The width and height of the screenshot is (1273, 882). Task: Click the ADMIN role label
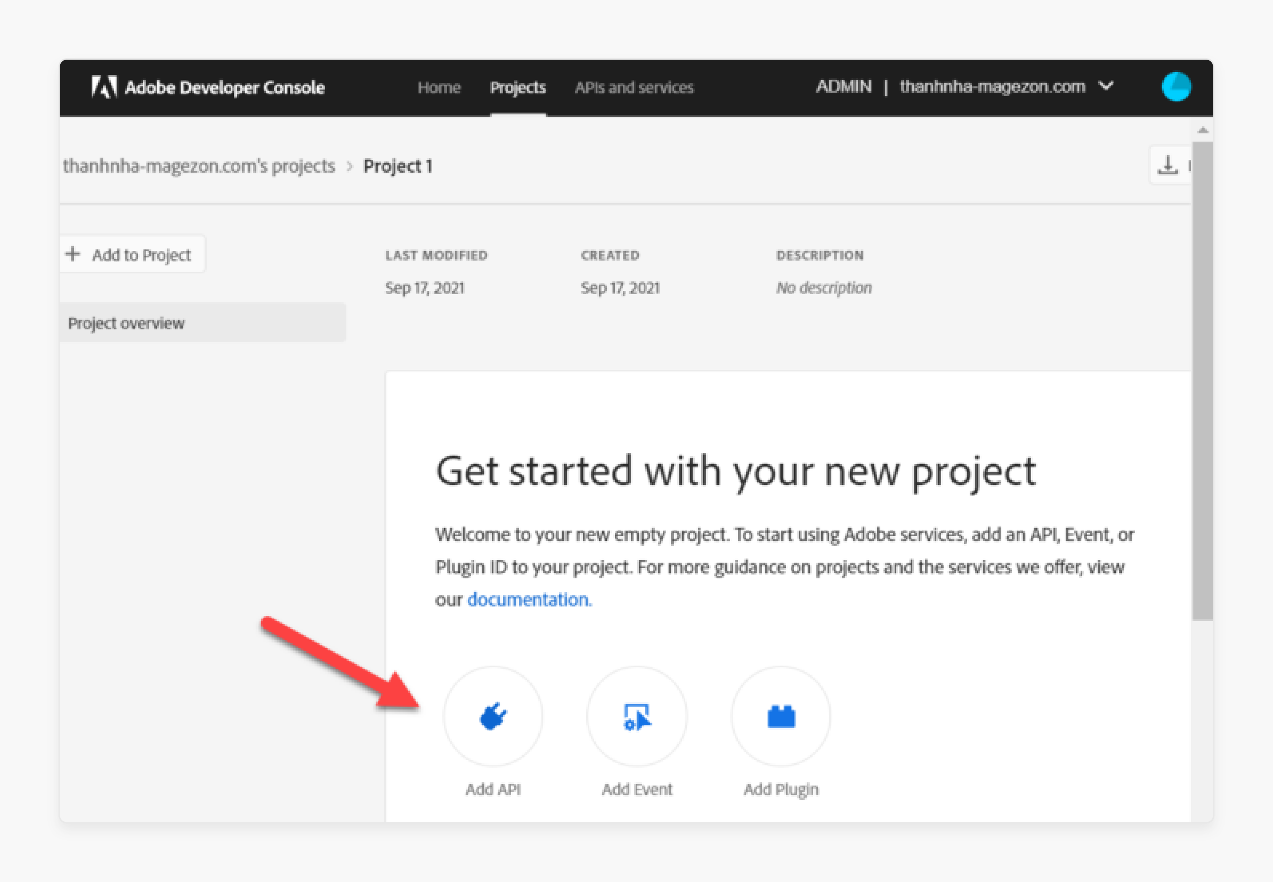coord(844,86)
